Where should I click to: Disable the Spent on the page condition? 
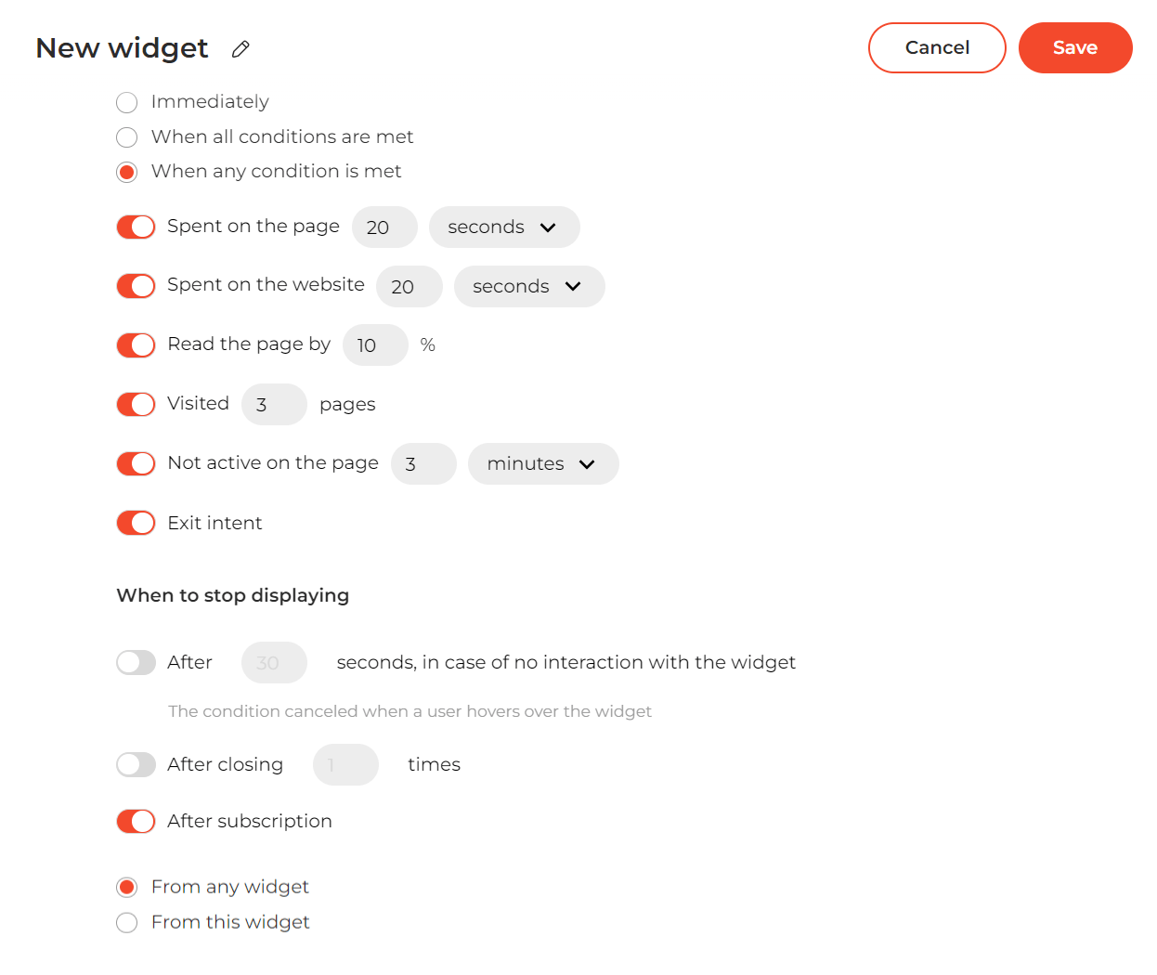click(x=136, y=227)
